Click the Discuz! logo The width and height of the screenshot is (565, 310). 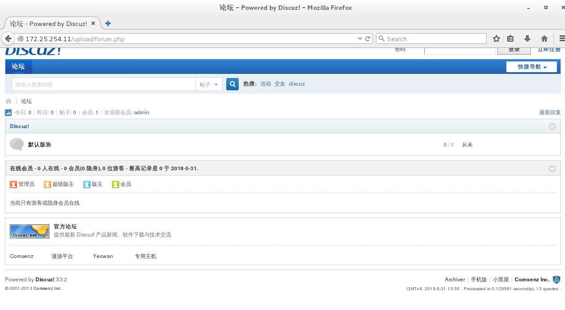(x=33, y=51)
